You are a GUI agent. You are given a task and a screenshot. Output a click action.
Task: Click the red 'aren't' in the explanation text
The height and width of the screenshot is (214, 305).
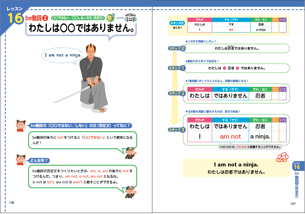(x=77, y=182)
